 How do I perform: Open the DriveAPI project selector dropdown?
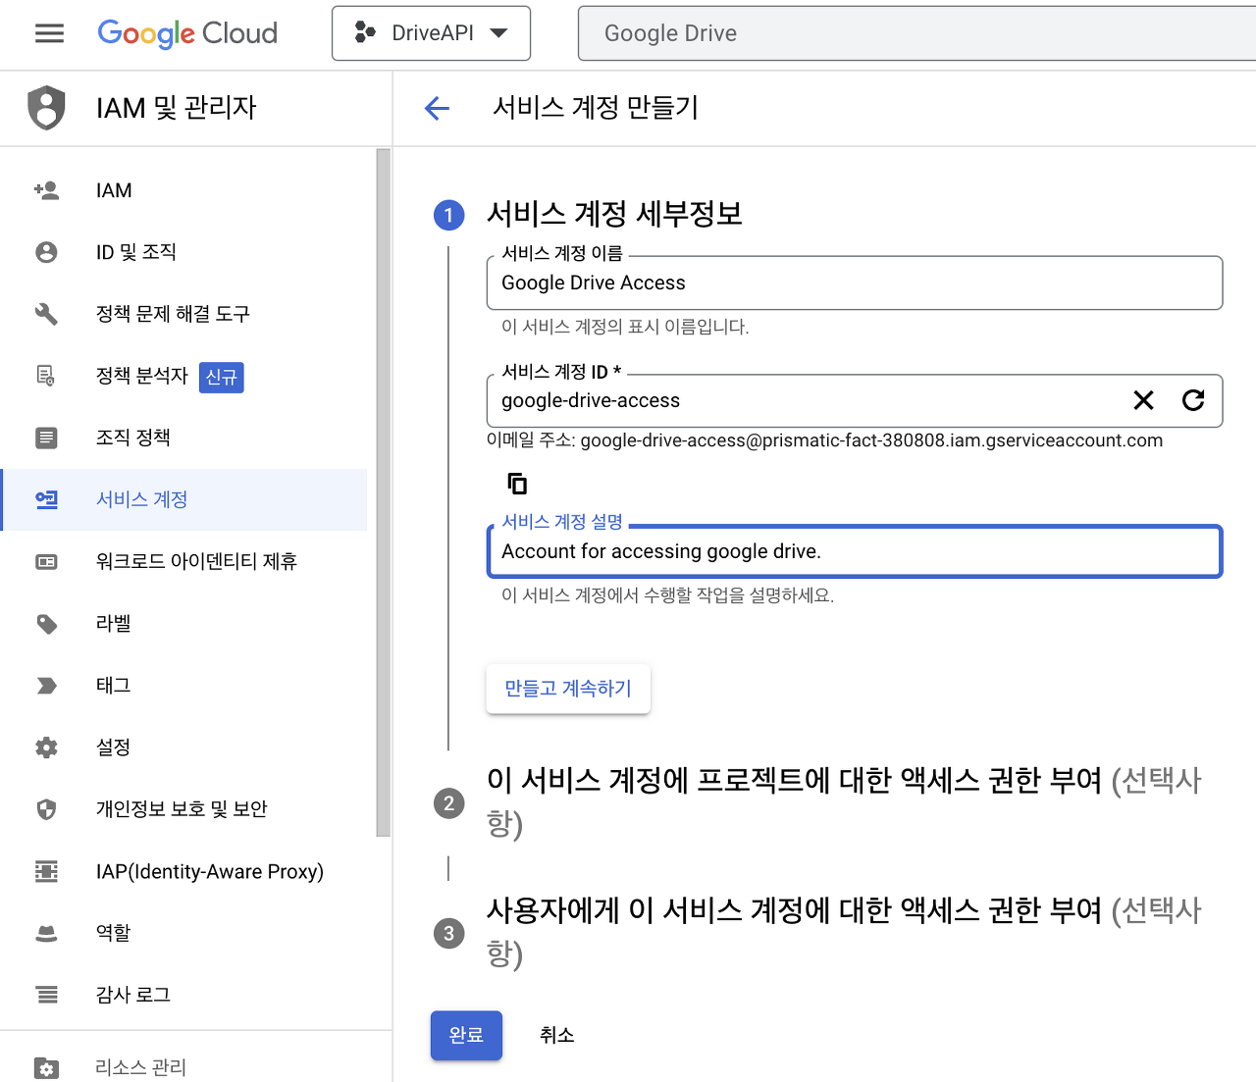click(x=432, y=33)
